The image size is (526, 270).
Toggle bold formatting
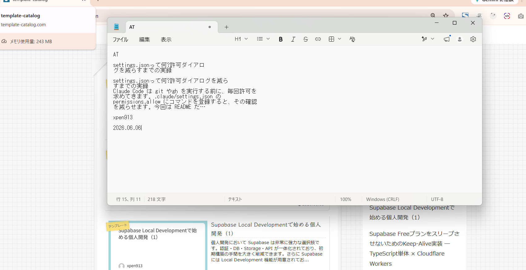(x=281, y=39)
